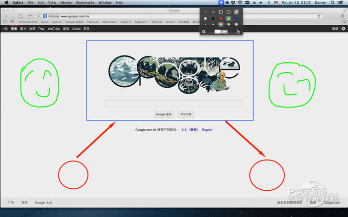Click the volume speaker icon
348x217 pixels.
261,2
